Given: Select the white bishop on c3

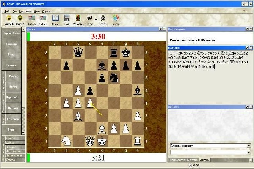Looking at the screenshot, I should (78, 116).
